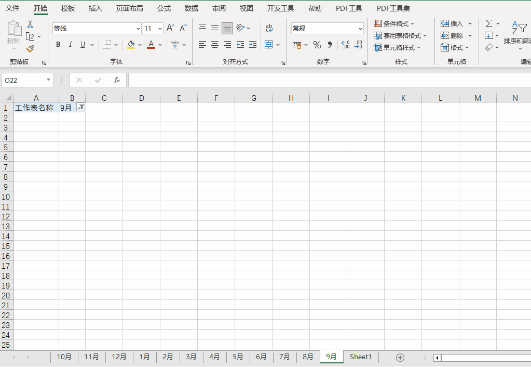
Task: Toggle wrap text icon
Action: coord(269,28)
